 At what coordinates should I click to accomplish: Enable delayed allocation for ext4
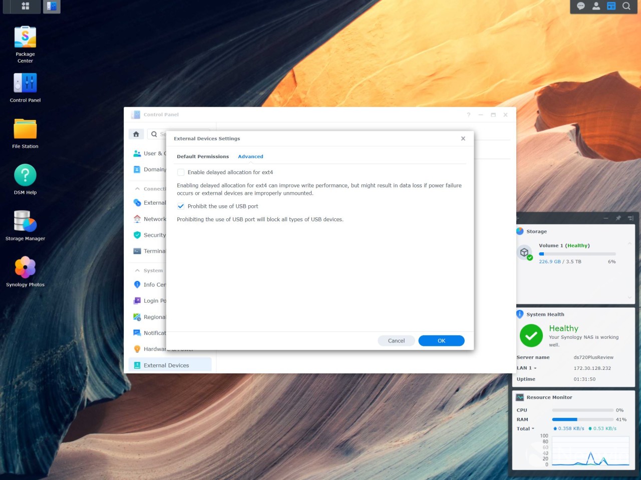click(181, 172)
